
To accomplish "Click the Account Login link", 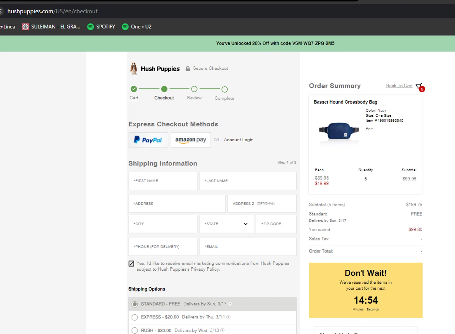I will pos(239,140).
